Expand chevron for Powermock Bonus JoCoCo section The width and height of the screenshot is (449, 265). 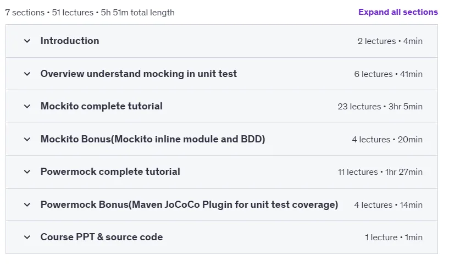(x=27, y=205)
